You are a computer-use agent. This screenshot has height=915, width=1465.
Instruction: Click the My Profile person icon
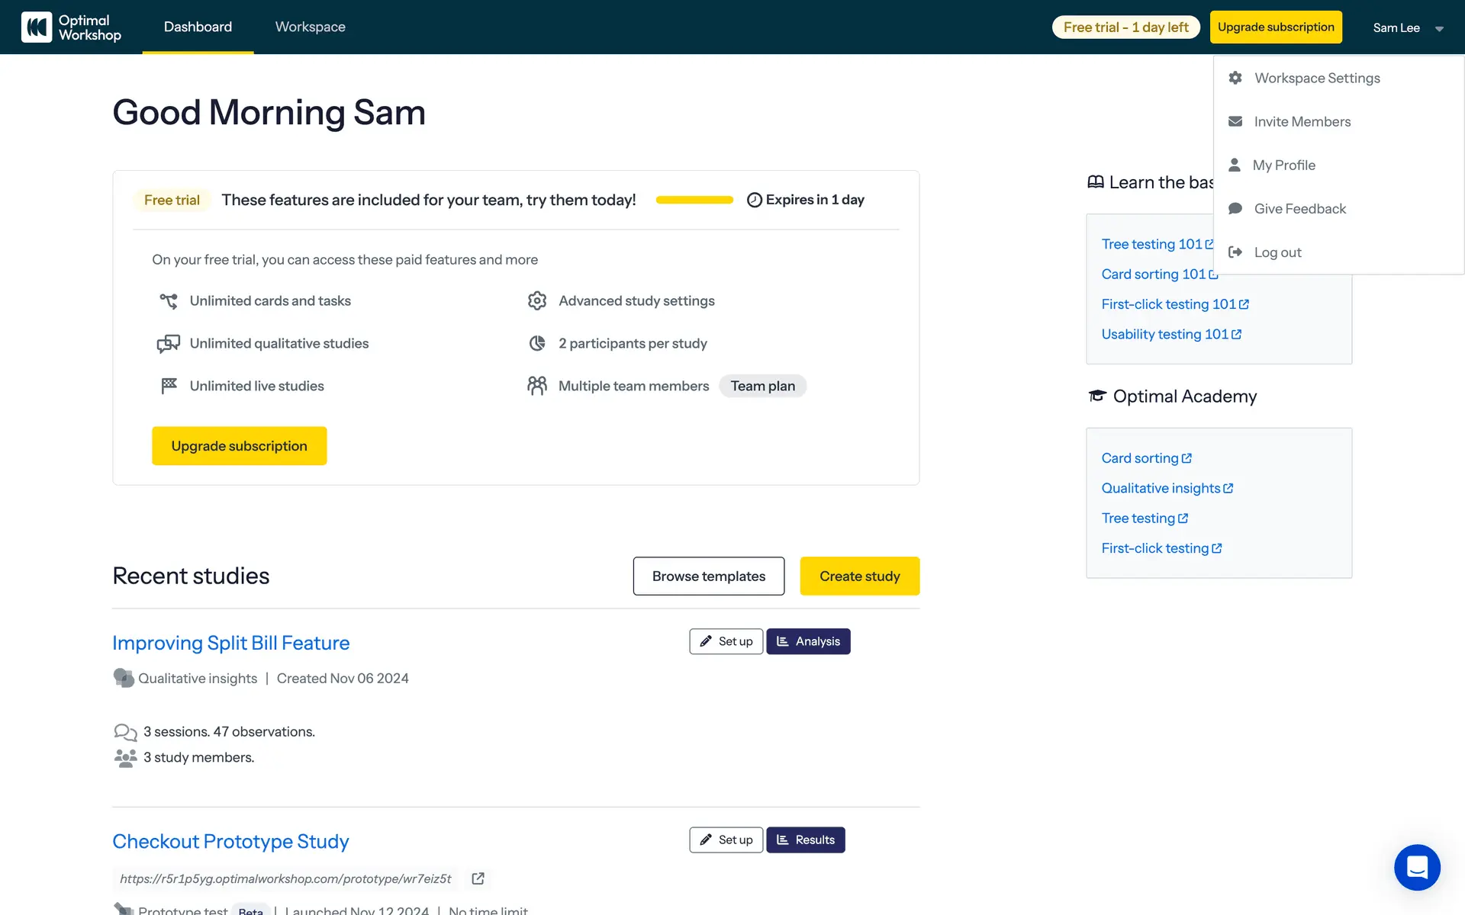click(x=1235, y=165)
